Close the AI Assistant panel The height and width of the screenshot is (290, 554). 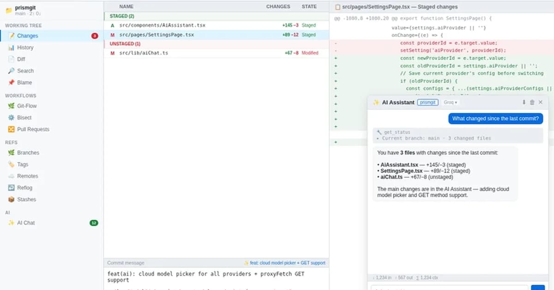coord(541,102)
